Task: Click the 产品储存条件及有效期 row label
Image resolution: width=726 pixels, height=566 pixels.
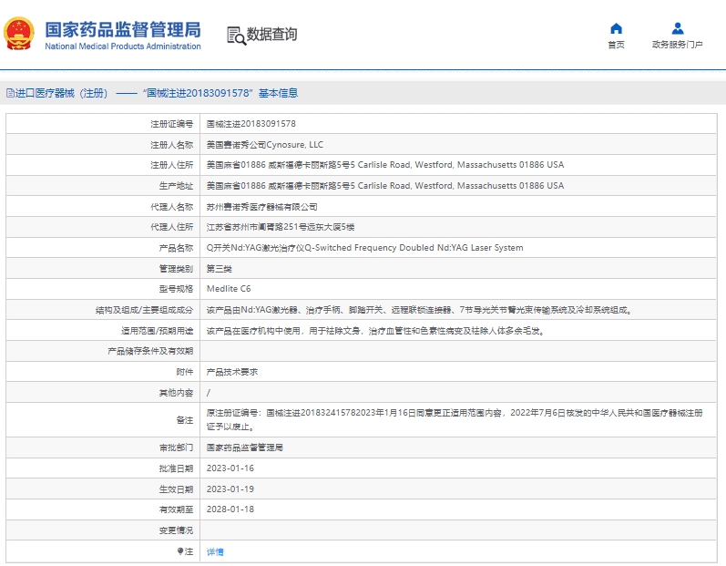Action: click(150, 351)
